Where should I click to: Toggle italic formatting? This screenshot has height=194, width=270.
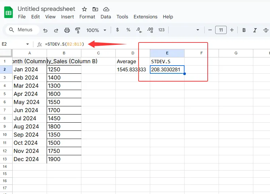click(x=255, y=30)
